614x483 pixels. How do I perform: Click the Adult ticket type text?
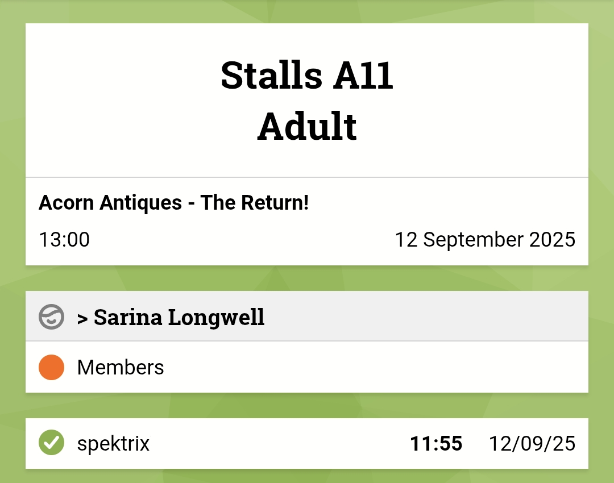307,126
